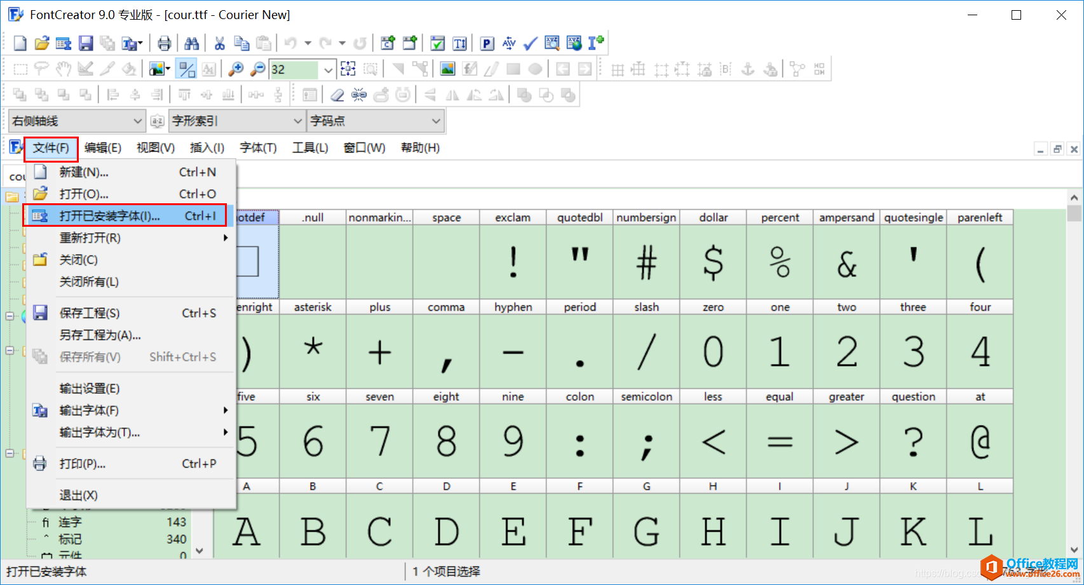Screen dimensions: 1084x585
Task: Click the 视图(V) menu
Action: tap(156, 148)
